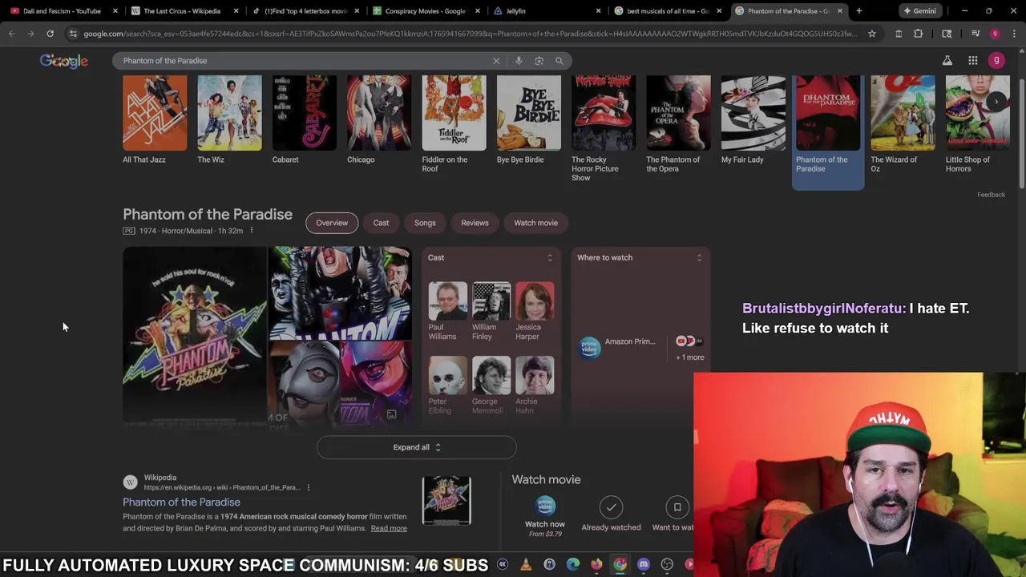Launch VLC media player from the taskbar

tap(526, 565)
